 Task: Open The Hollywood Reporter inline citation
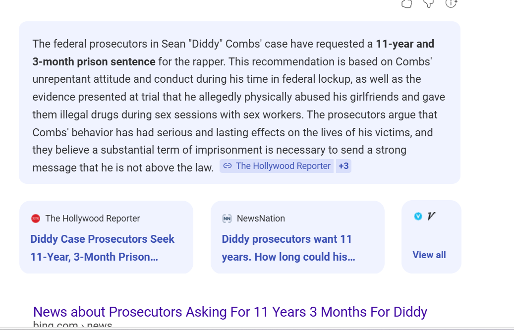tap(283, 166)
